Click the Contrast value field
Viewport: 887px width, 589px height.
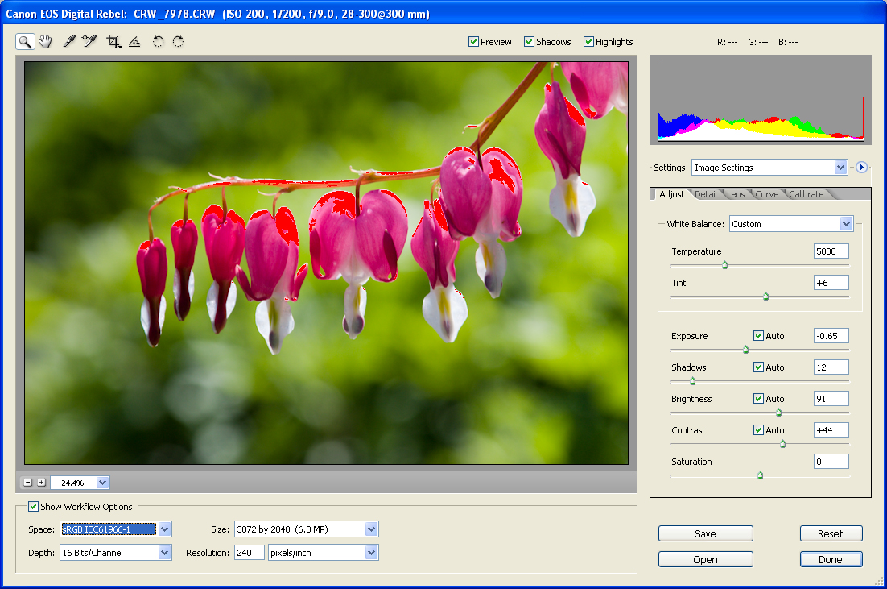pos(831,429)
